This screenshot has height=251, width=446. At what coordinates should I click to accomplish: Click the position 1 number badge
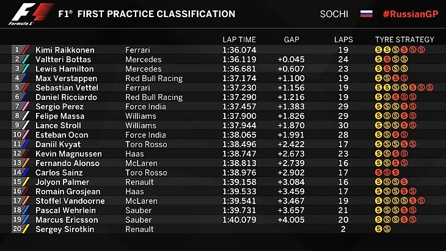point(18,50)
